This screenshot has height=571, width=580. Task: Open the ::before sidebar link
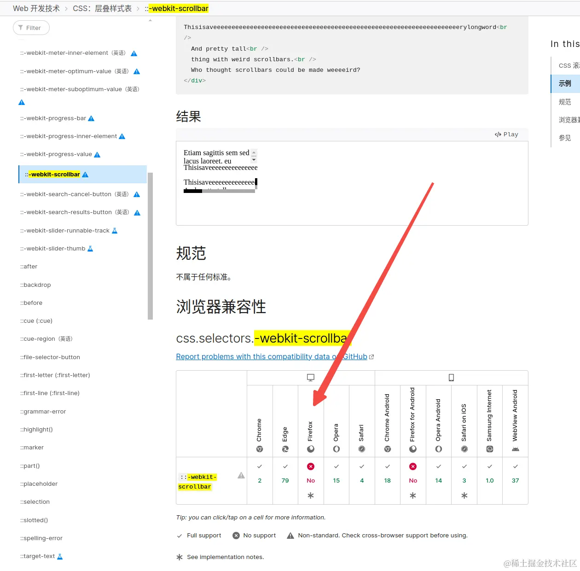pyautogui.click(x=31, y=303)
